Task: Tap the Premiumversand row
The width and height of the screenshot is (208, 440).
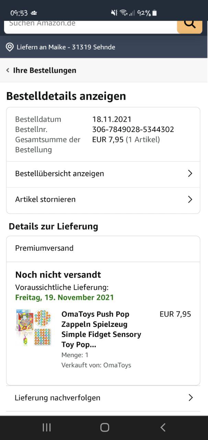Action: (103, 248)
